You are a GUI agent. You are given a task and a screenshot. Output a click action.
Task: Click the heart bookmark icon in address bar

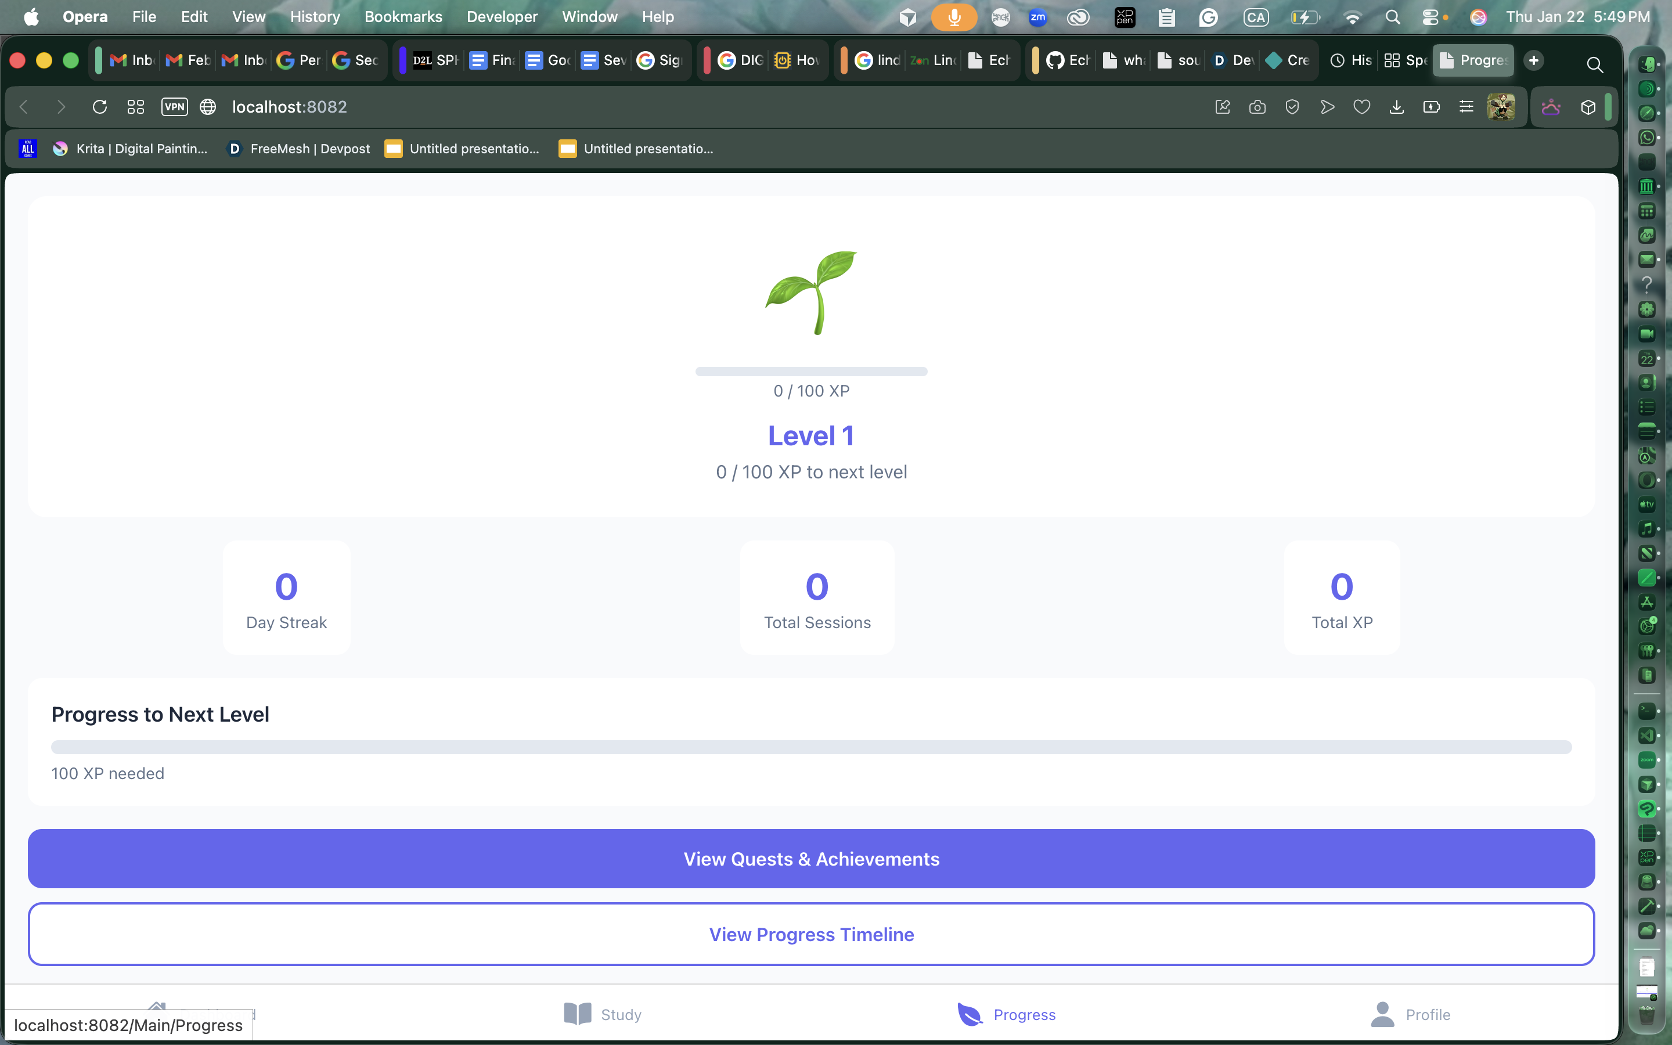[x=1362, y=107]
